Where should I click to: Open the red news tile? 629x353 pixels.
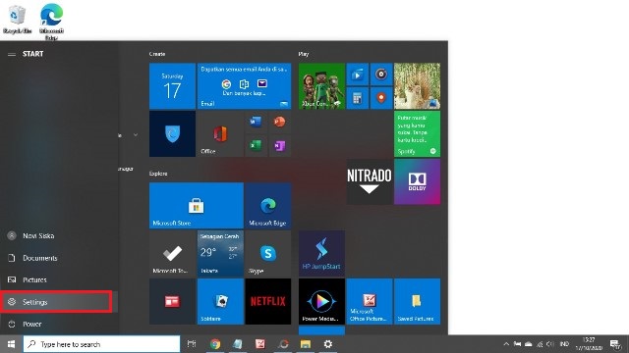(172, 301)
